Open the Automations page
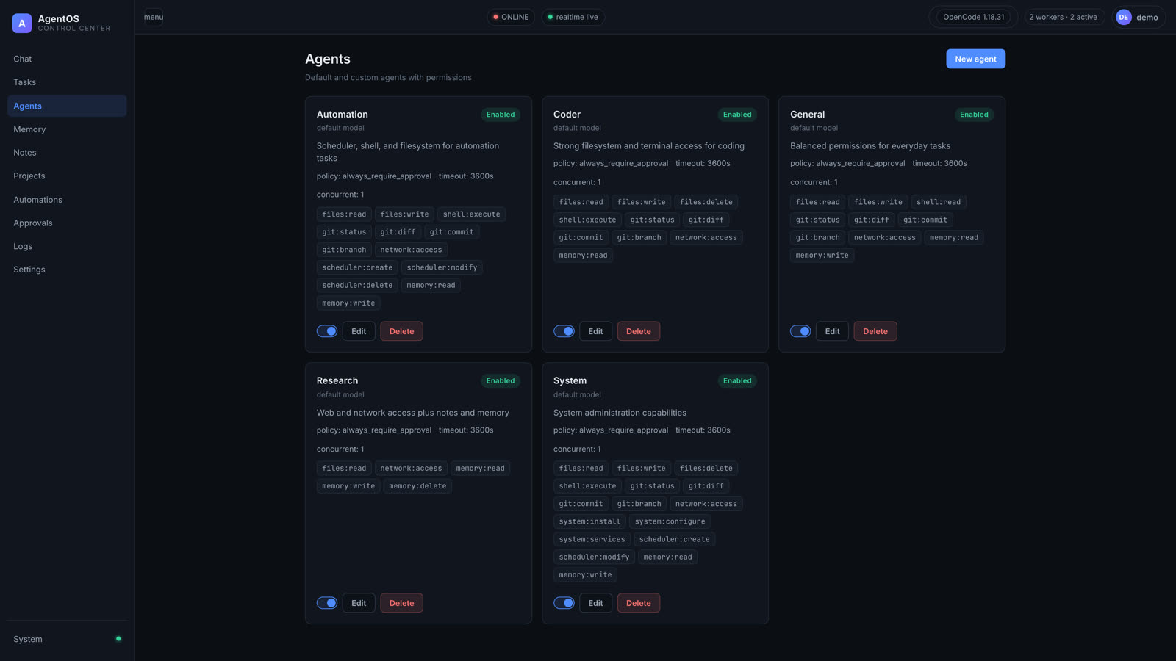 tap(67, 200)
